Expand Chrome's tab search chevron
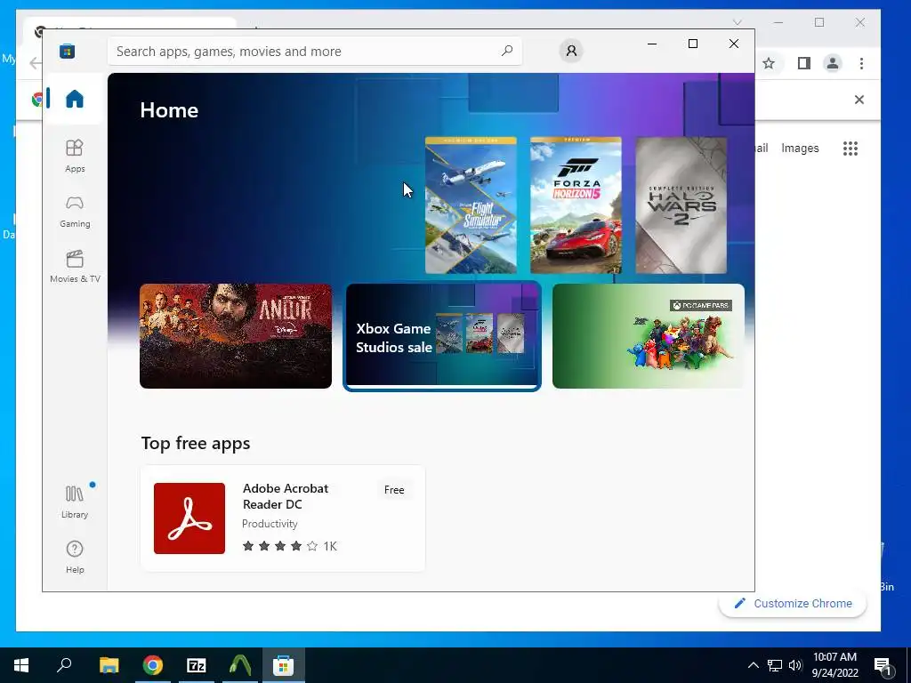 pyautogui.click(x=738, y=22)
